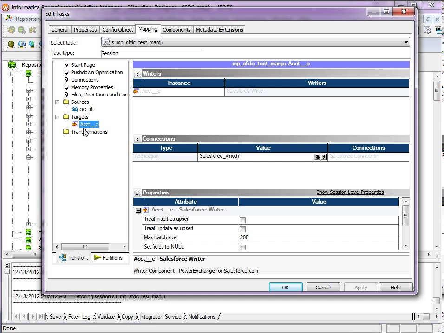Click the session gear icon in Select task

106,42
